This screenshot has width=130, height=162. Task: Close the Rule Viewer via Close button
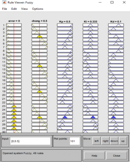click(x=117, y=156)
